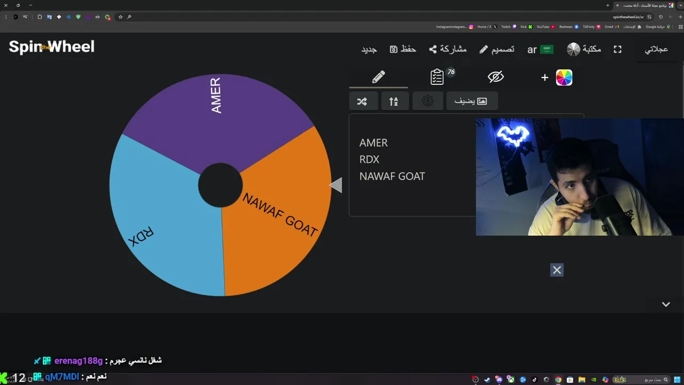Open File Explorer from the taskbar
The height and width of the screenshot is (385, 684).
582,380
